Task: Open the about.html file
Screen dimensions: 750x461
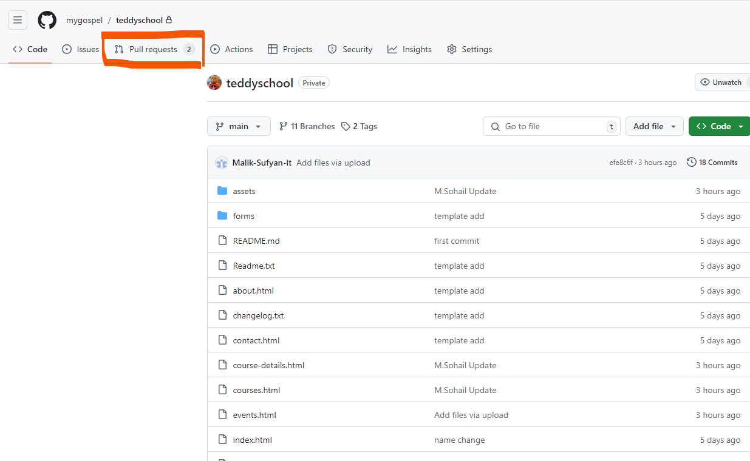Action: pos(253,291)
